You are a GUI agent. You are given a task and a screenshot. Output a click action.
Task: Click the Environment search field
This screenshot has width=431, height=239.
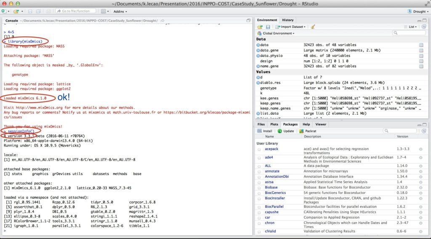click(x=409, y=33)
